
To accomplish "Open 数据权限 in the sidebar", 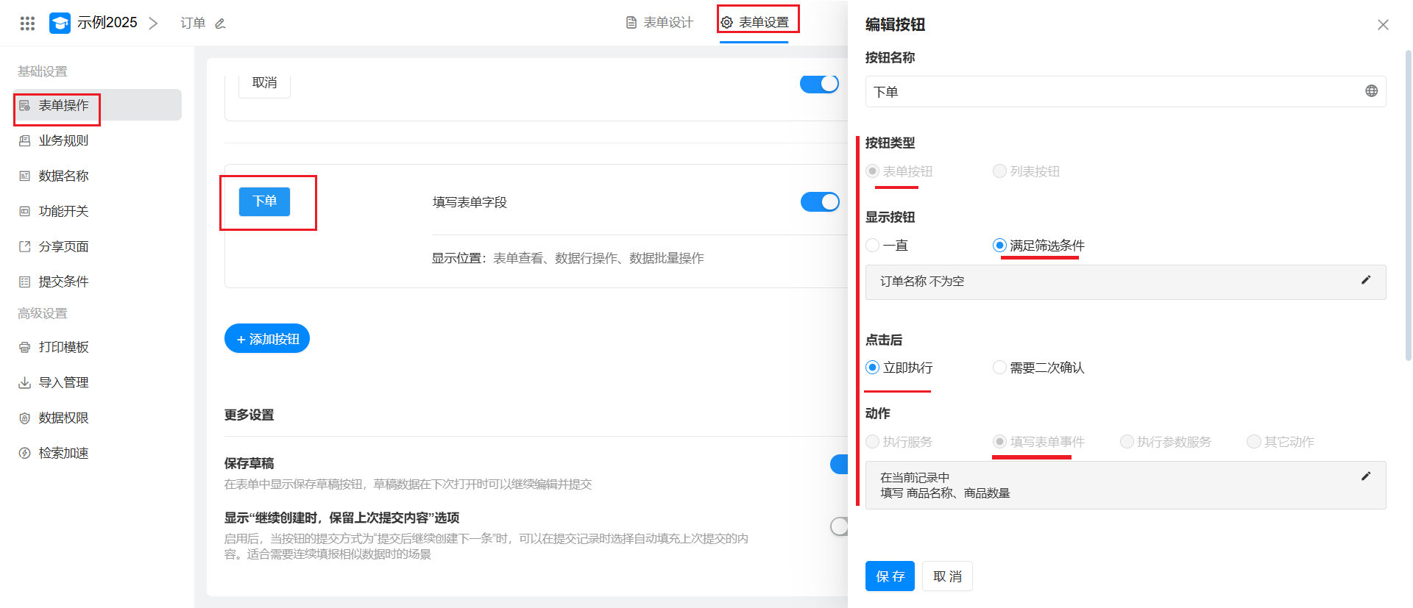I will (x=63, y=418).
